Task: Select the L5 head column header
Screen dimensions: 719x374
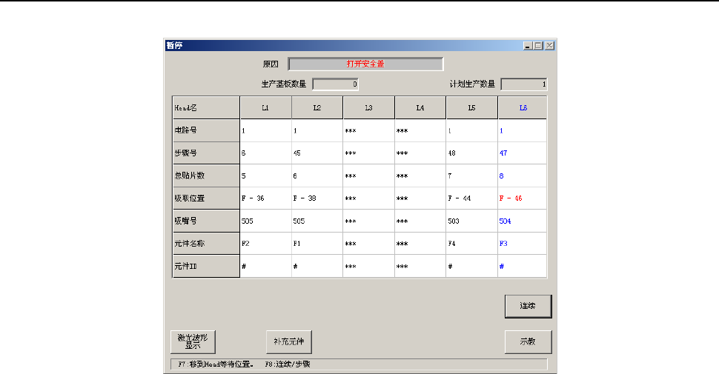Action: tap(471, 107)
